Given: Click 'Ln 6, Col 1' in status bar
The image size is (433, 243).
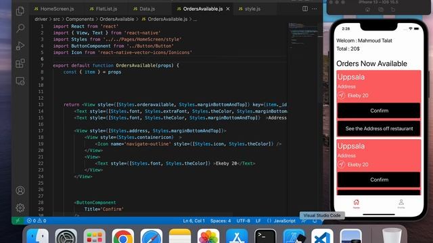Looking at the screenshot, I should (x=193, y=221).
